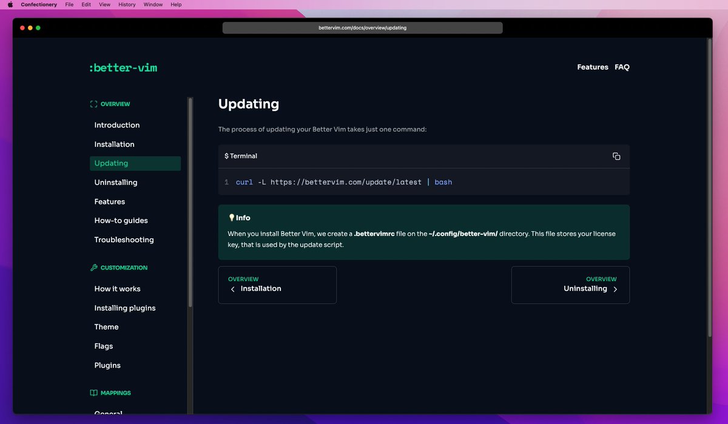Viewport: 728px width, 424px height.
Task: Open the File menu
Action: pos(69,4)
